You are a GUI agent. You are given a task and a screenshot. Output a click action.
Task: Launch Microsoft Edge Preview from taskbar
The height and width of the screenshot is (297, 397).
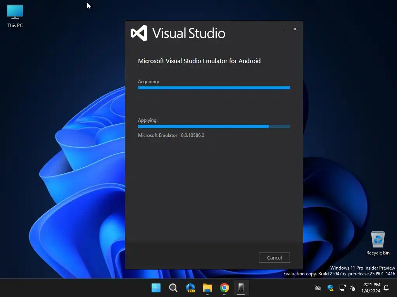coord(190,288)
